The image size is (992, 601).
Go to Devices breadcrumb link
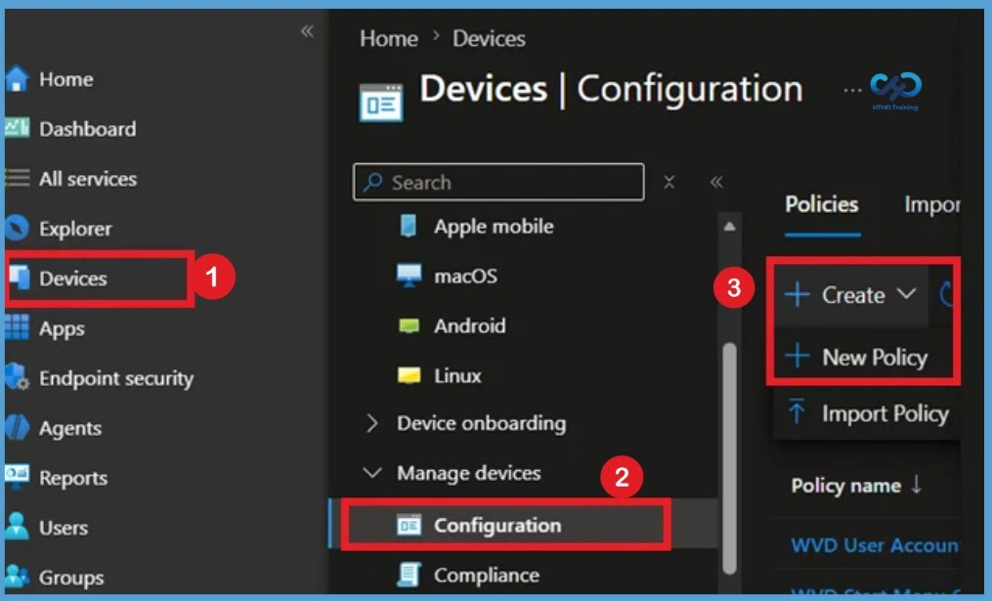pyautogui.click(x=489, y=38)
